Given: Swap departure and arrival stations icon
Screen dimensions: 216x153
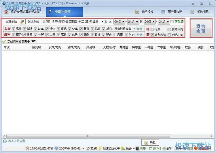Looking at the screenshot, I should (x=22, y=22).
